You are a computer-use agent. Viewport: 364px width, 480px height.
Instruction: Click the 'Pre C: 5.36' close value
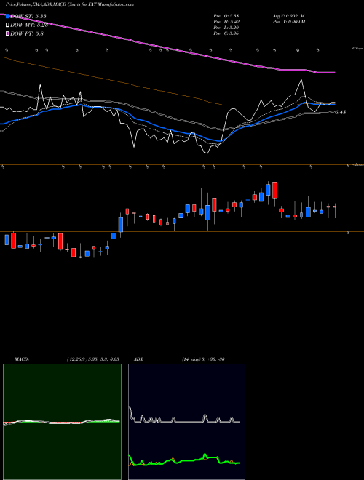click(226, 33)
